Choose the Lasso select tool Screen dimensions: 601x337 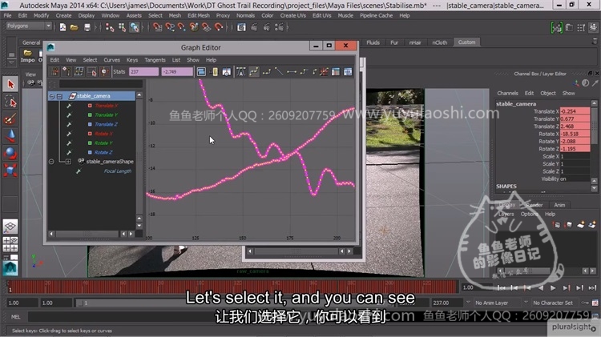pyautogui.click(x=10, y=102)
